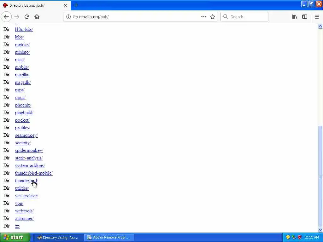The image size is (323, 242).
Task: Switch to Directory Listing taskbar button
Action: click(x=58, y=238)
